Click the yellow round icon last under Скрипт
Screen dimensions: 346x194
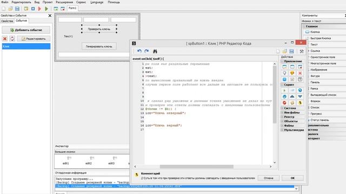pyautogui.click(x=300, y=103)
